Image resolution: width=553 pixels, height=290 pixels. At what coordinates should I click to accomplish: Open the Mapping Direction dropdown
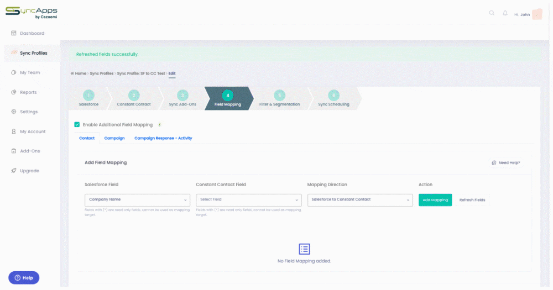click(360, 200)
